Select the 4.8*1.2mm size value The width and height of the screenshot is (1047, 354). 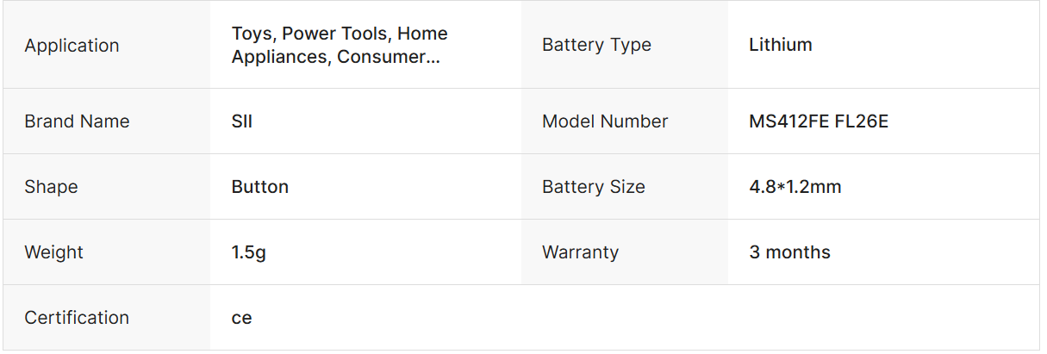pos(795,187)
